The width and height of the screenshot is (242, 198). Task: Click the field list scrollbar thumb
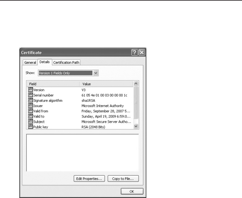click(136, 102)
